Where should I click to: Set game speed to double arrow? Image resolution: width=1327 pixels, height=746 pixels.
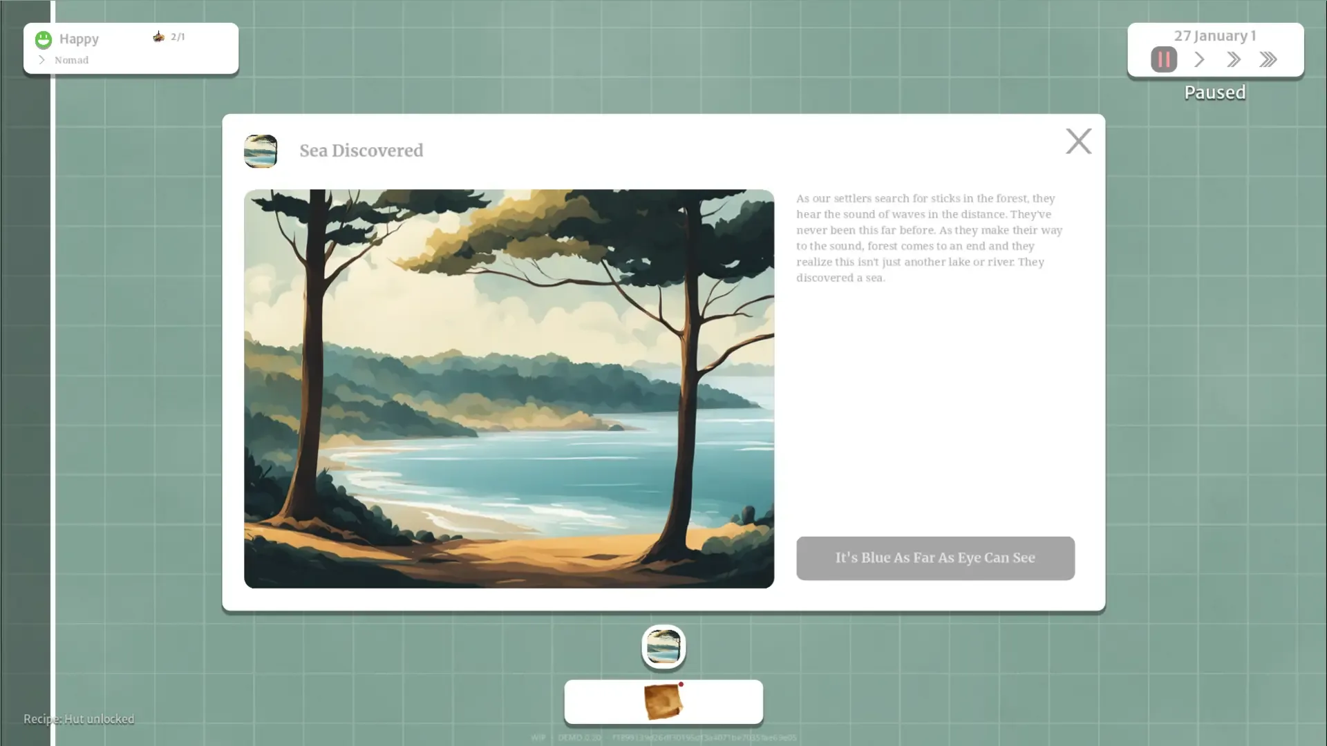pos(1234,59)
